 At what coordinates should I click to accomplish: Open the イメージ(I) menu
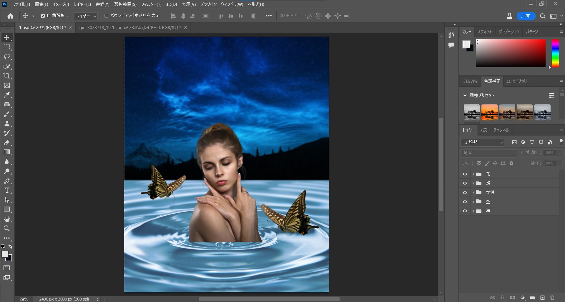point(61,4)
